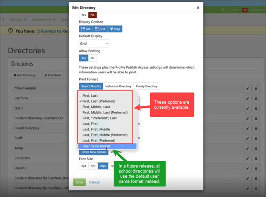Click trash delete icon for Mike Example row
Viewport: 266px width, 197px height.
(256, 89)
